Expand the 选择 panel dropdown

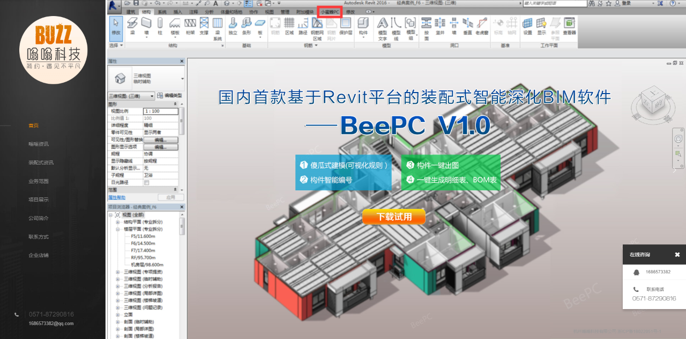click(116, 45)
